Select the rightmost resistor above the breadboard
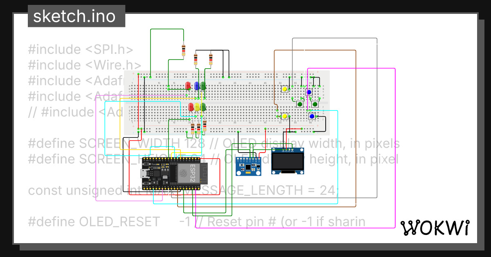Screen dimensions: 491x257 click(x=211, y=60)
